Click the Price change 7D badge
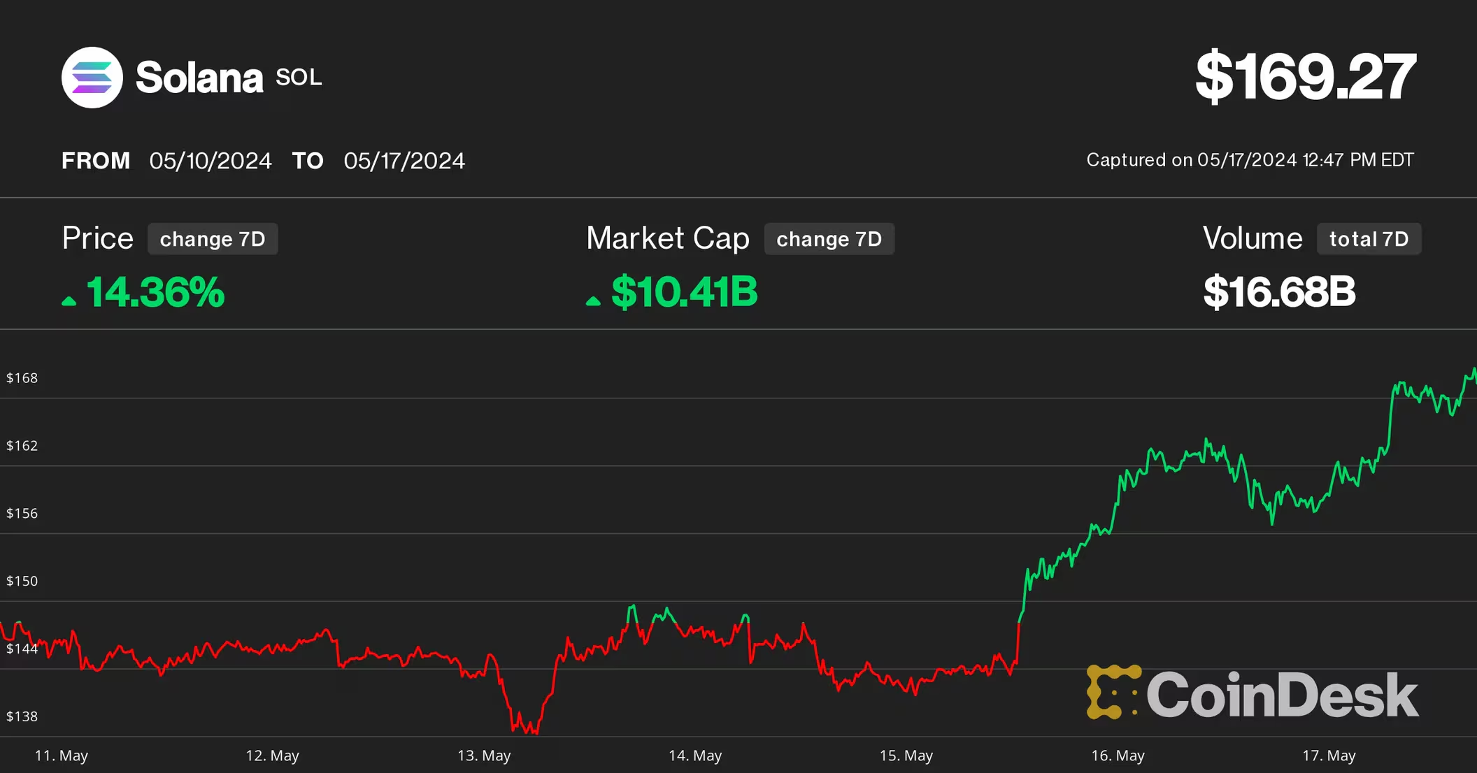Screen dimensions: 1477x773 click(213, 239)
